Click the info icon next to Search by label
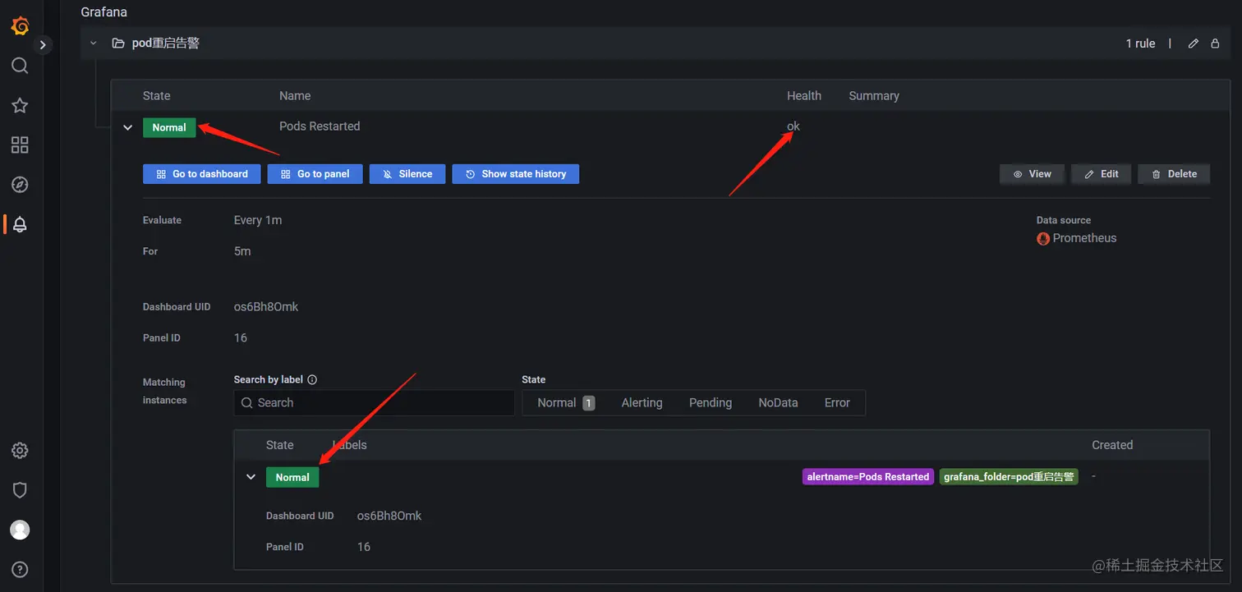1242x592 pixels. (312, 380)
